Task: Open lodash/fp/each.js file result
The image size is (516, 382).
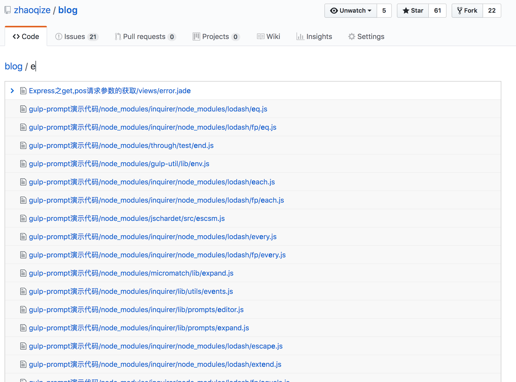Action: pos(156,200)
